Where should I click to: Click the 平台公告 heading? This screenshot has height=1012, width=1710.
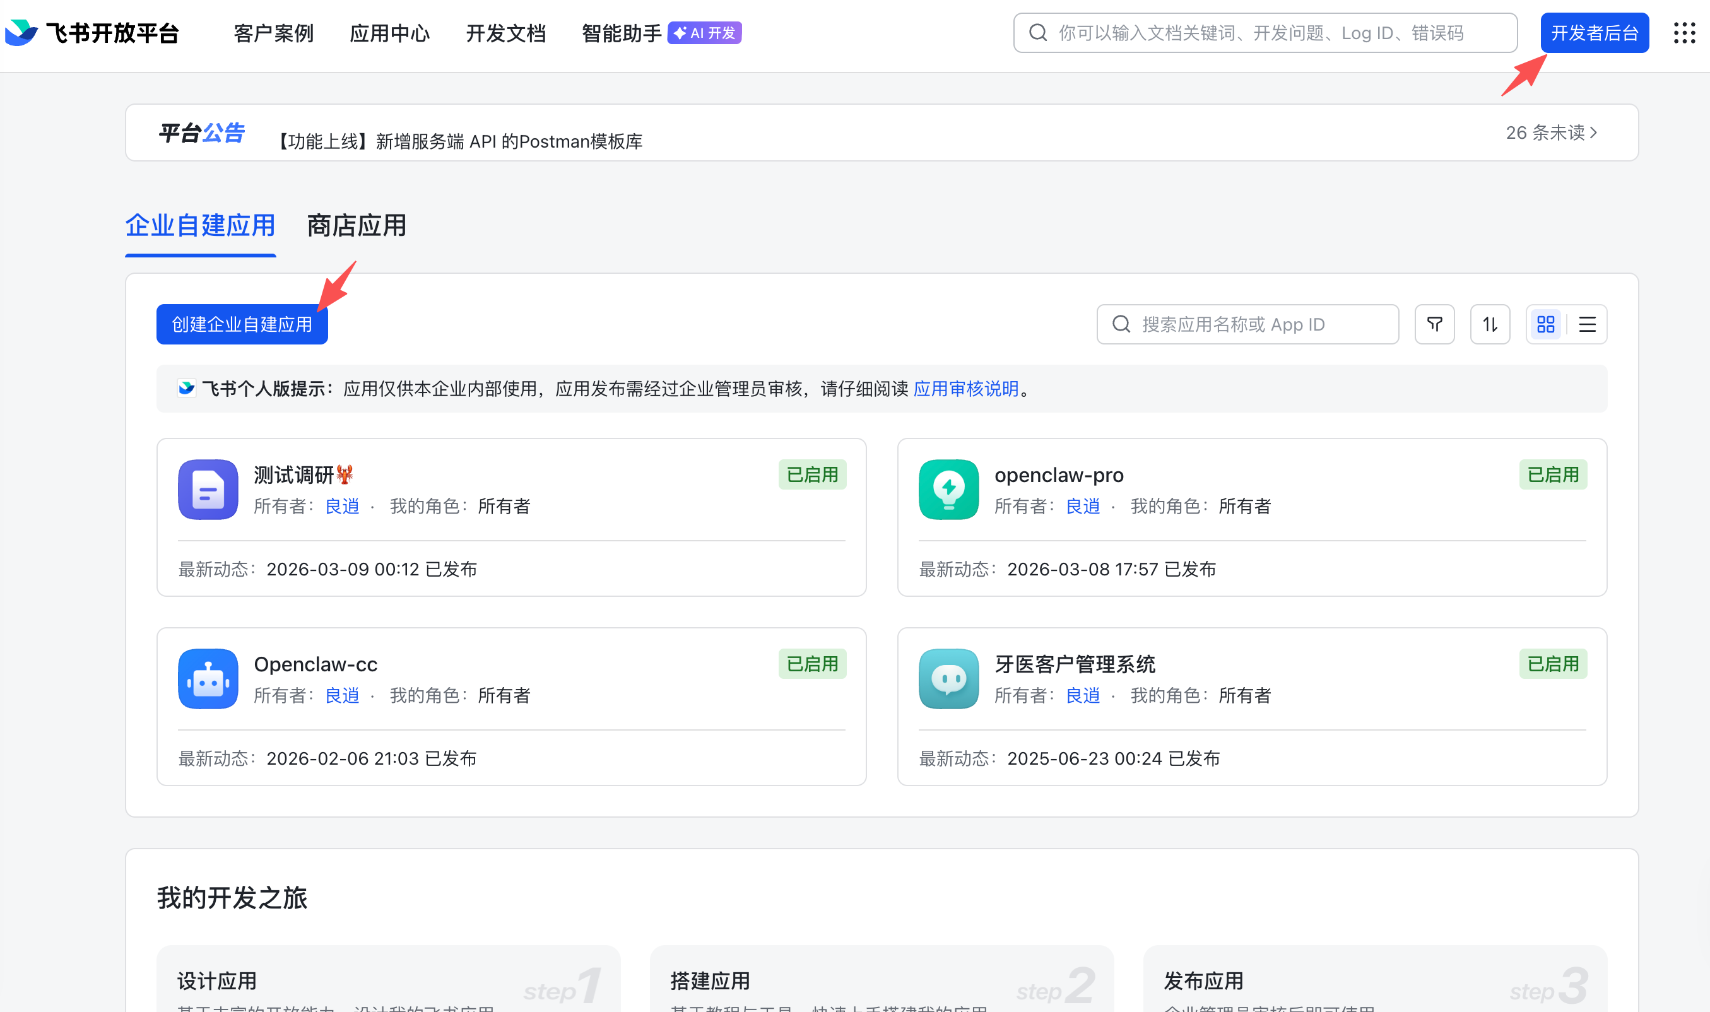click(201, 132)
